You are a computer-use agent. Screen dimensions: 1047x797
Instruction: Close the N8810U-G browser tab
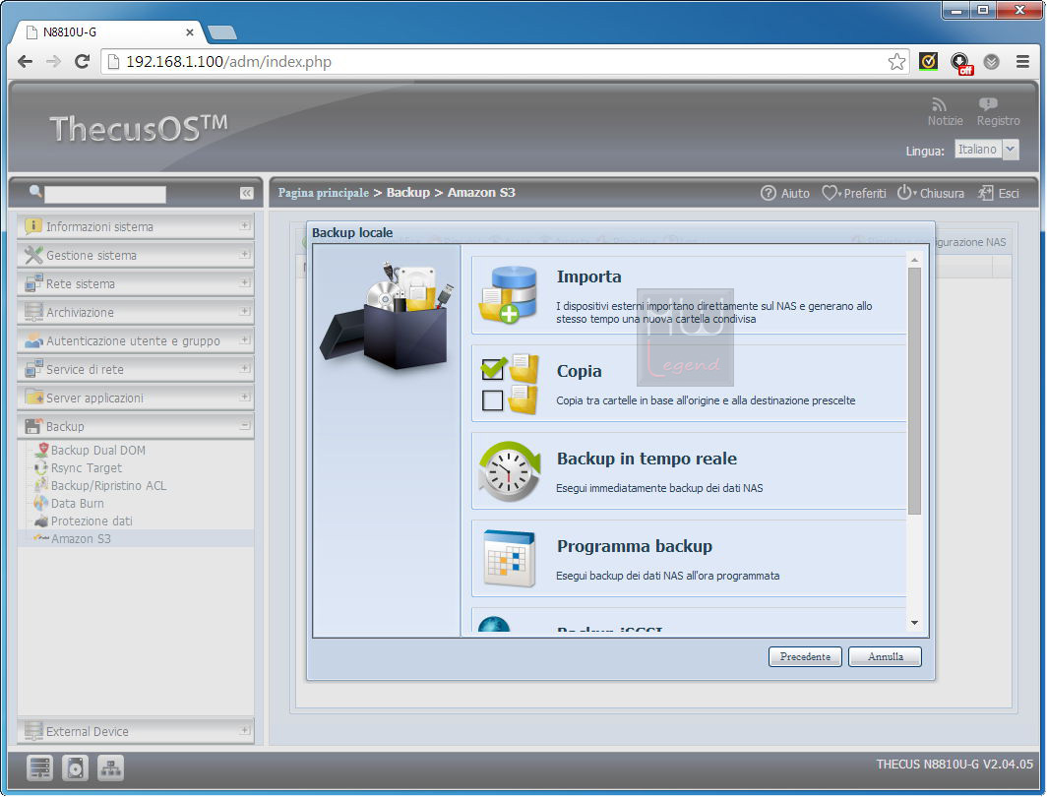(x=190, y=32)
